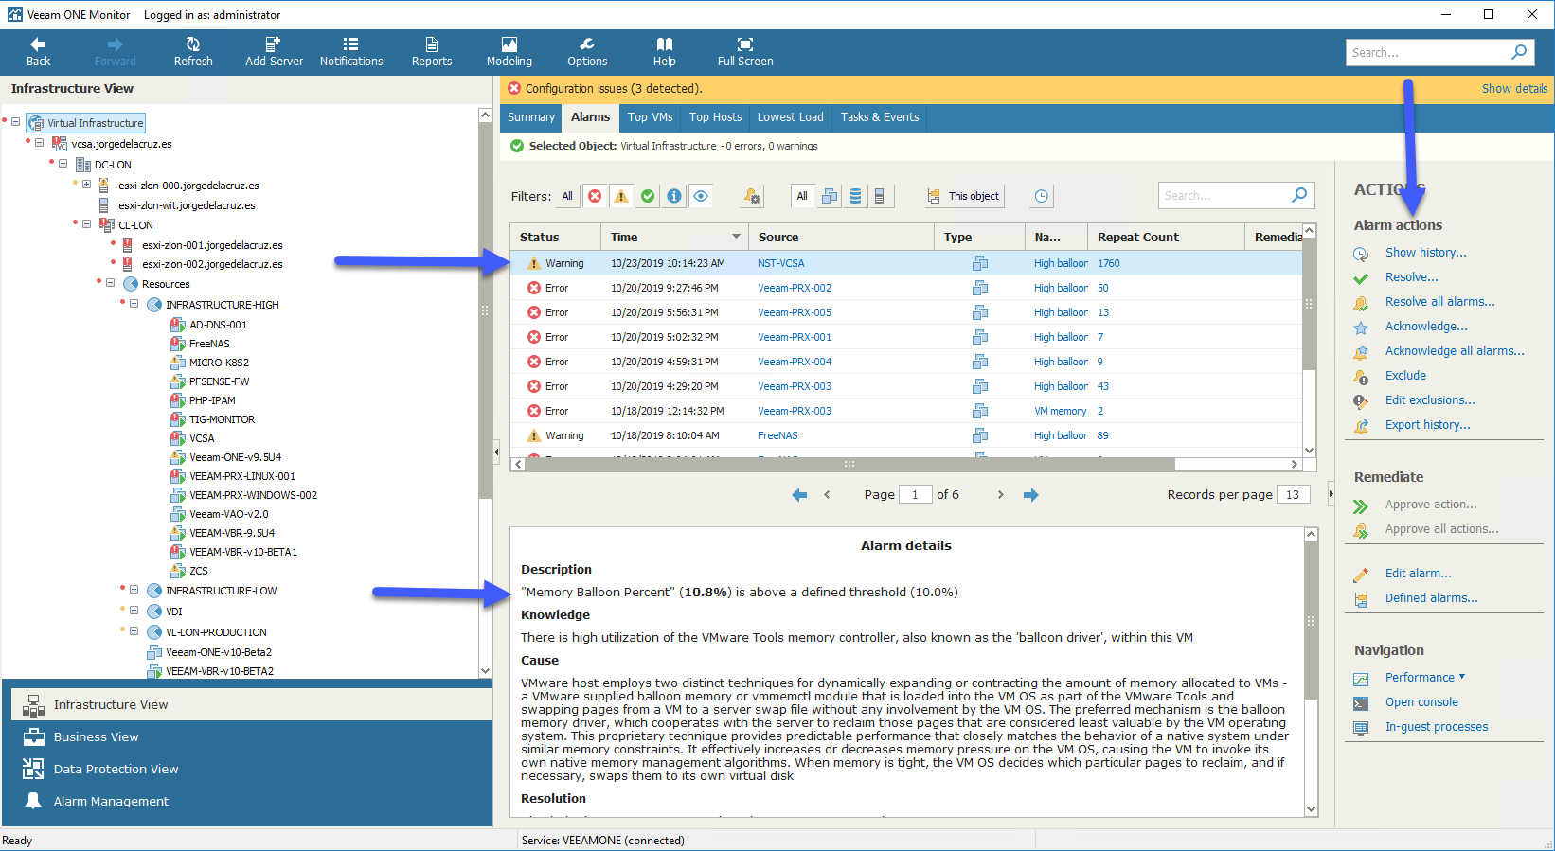The image size is (1555, 851).
Task: Click the clock icon in the filter bar
Action: (1041, 196)
